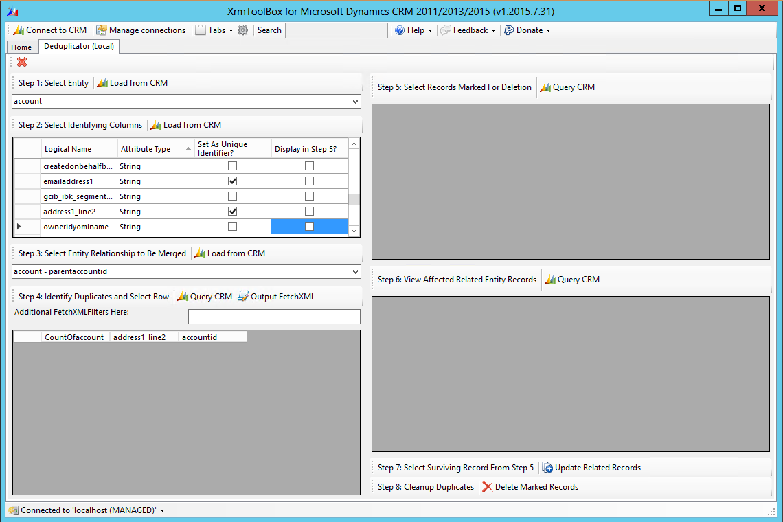Select the Deduplicator (Local) tab
Viewport: 783px width, 522px height.
coord(79,46)
